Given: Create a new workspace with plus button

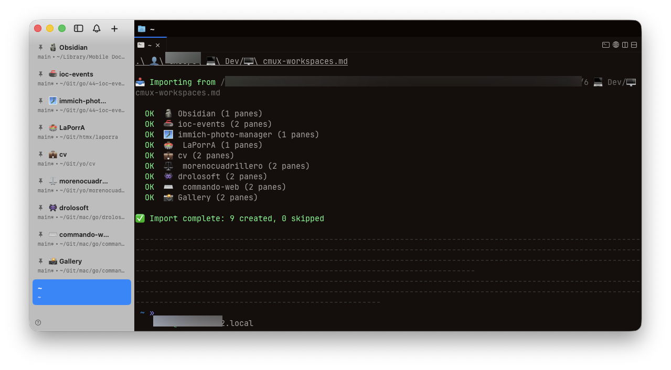Looking at the screenshot, I should tap(114, 29).
